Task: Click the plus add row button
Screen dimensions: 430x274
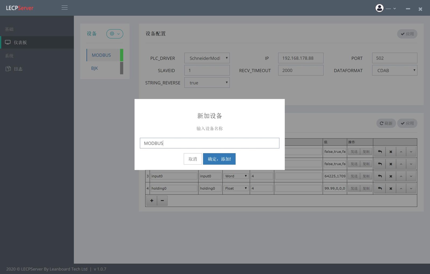Action: coord(152,201)
